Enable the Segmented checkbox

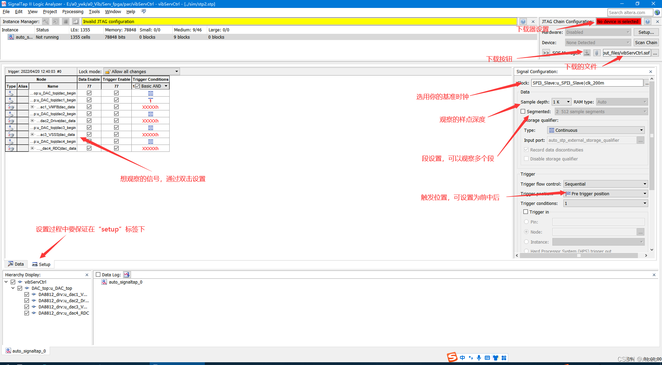523,111
